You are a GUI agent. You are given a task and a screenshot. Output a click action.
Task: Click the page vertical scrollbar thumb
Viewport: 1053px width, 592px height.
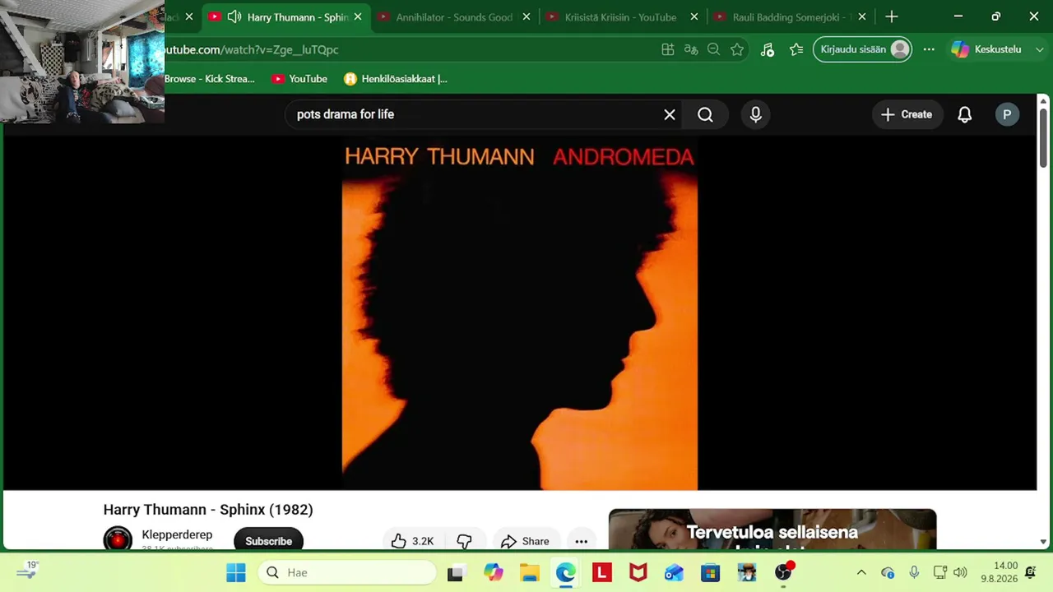pyautogui.click(x=1043, y=138)
